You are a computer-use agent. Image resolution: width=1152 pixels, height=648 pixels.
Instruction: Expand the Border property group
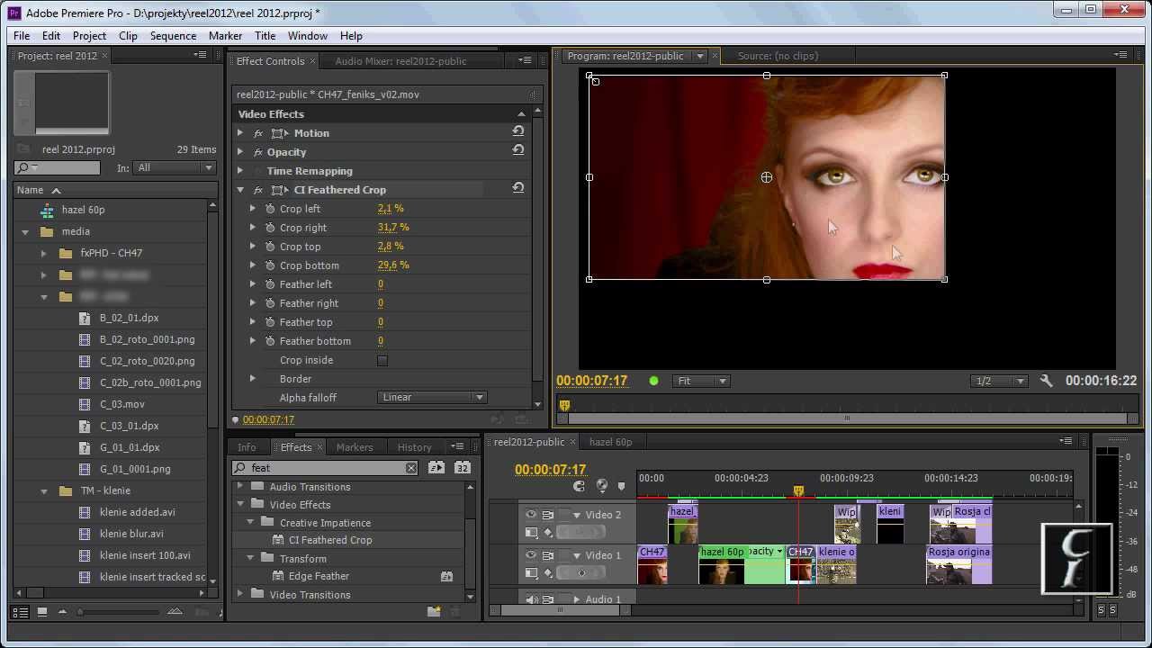click(x=253, y=379)
